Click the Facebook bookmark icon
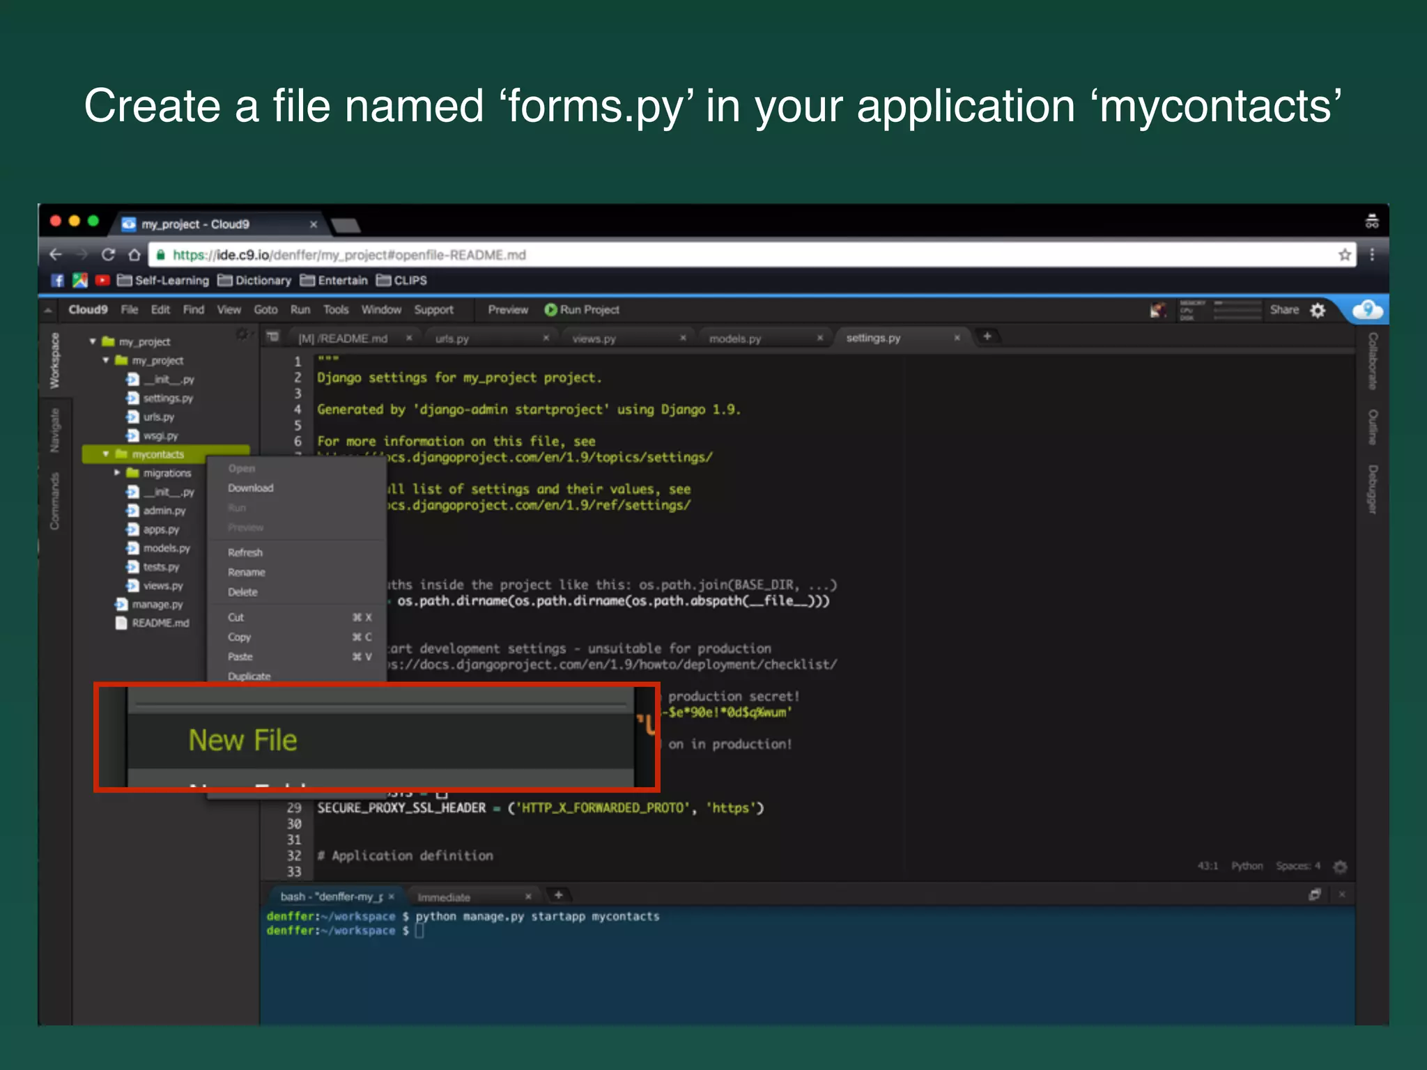 [x=58, y=281]
